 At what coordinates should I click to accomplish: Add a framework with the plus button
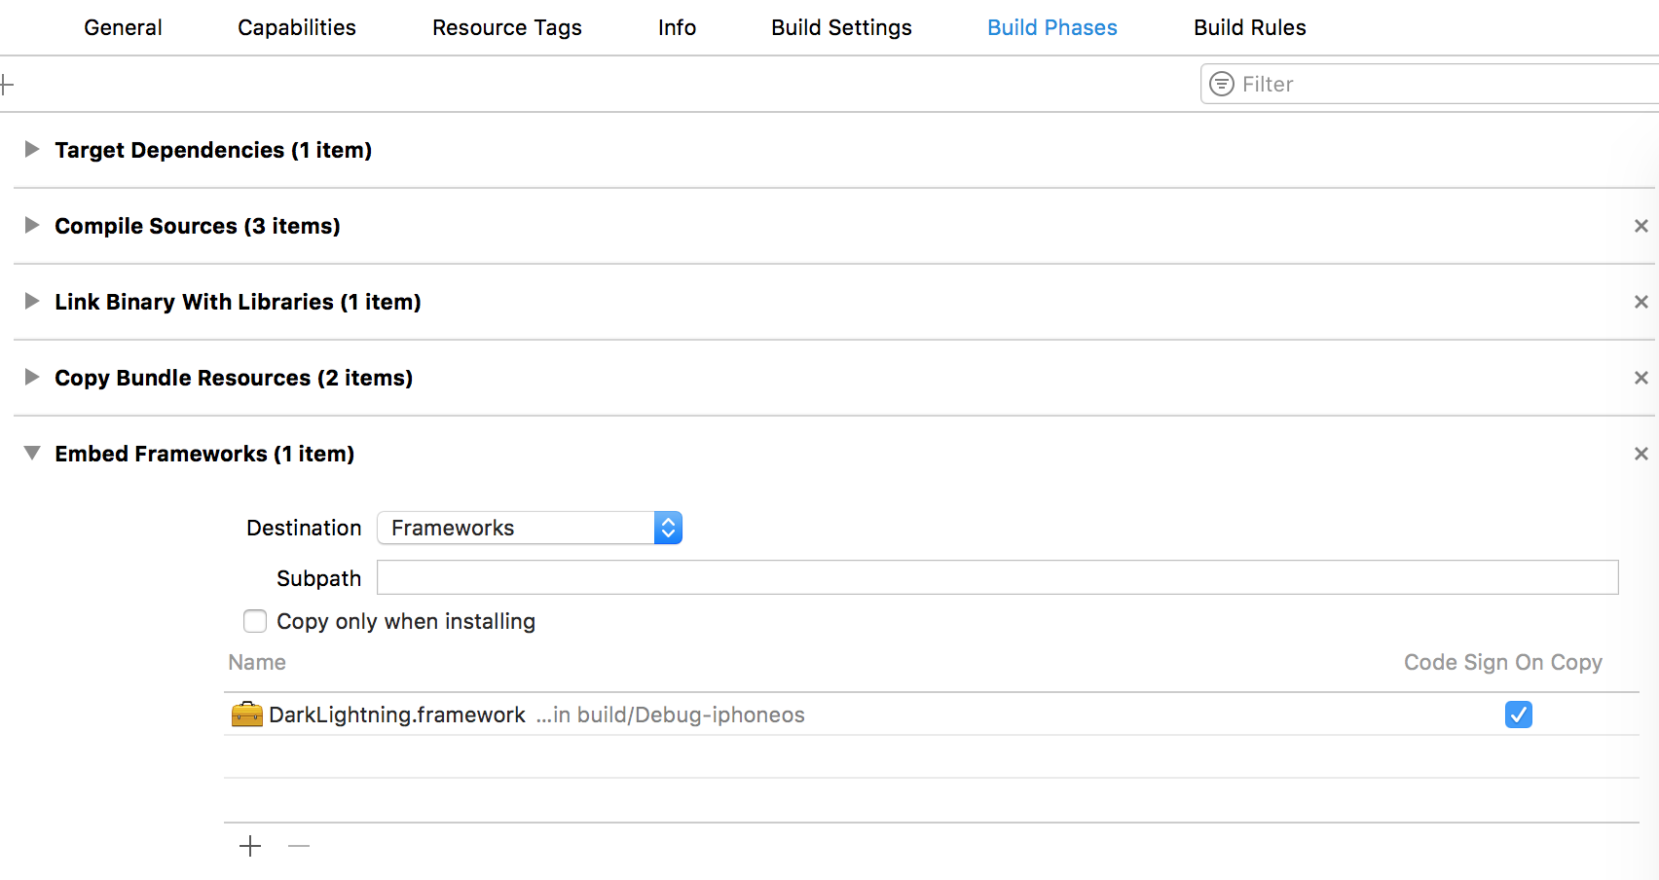pyautogui.click(x=250, y=846)
